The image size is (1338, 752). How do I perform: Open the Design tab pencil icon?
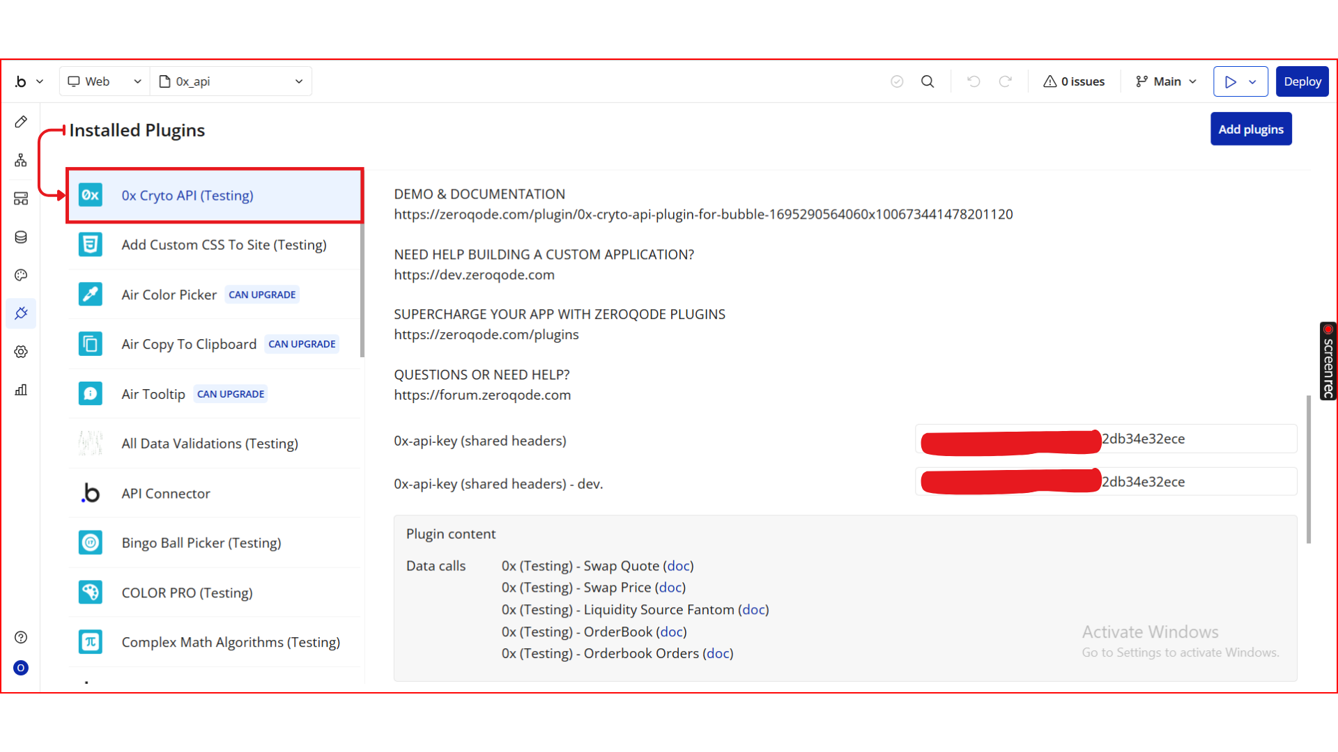point(21,122)
